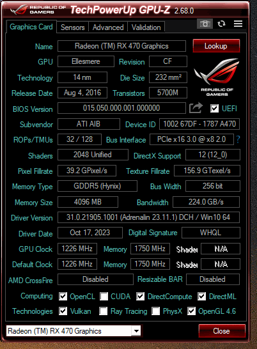Viewport: 257px width, 349px height.
Task: Expand the graphics card selector dropdown arrow
Action: coord(136,331)
